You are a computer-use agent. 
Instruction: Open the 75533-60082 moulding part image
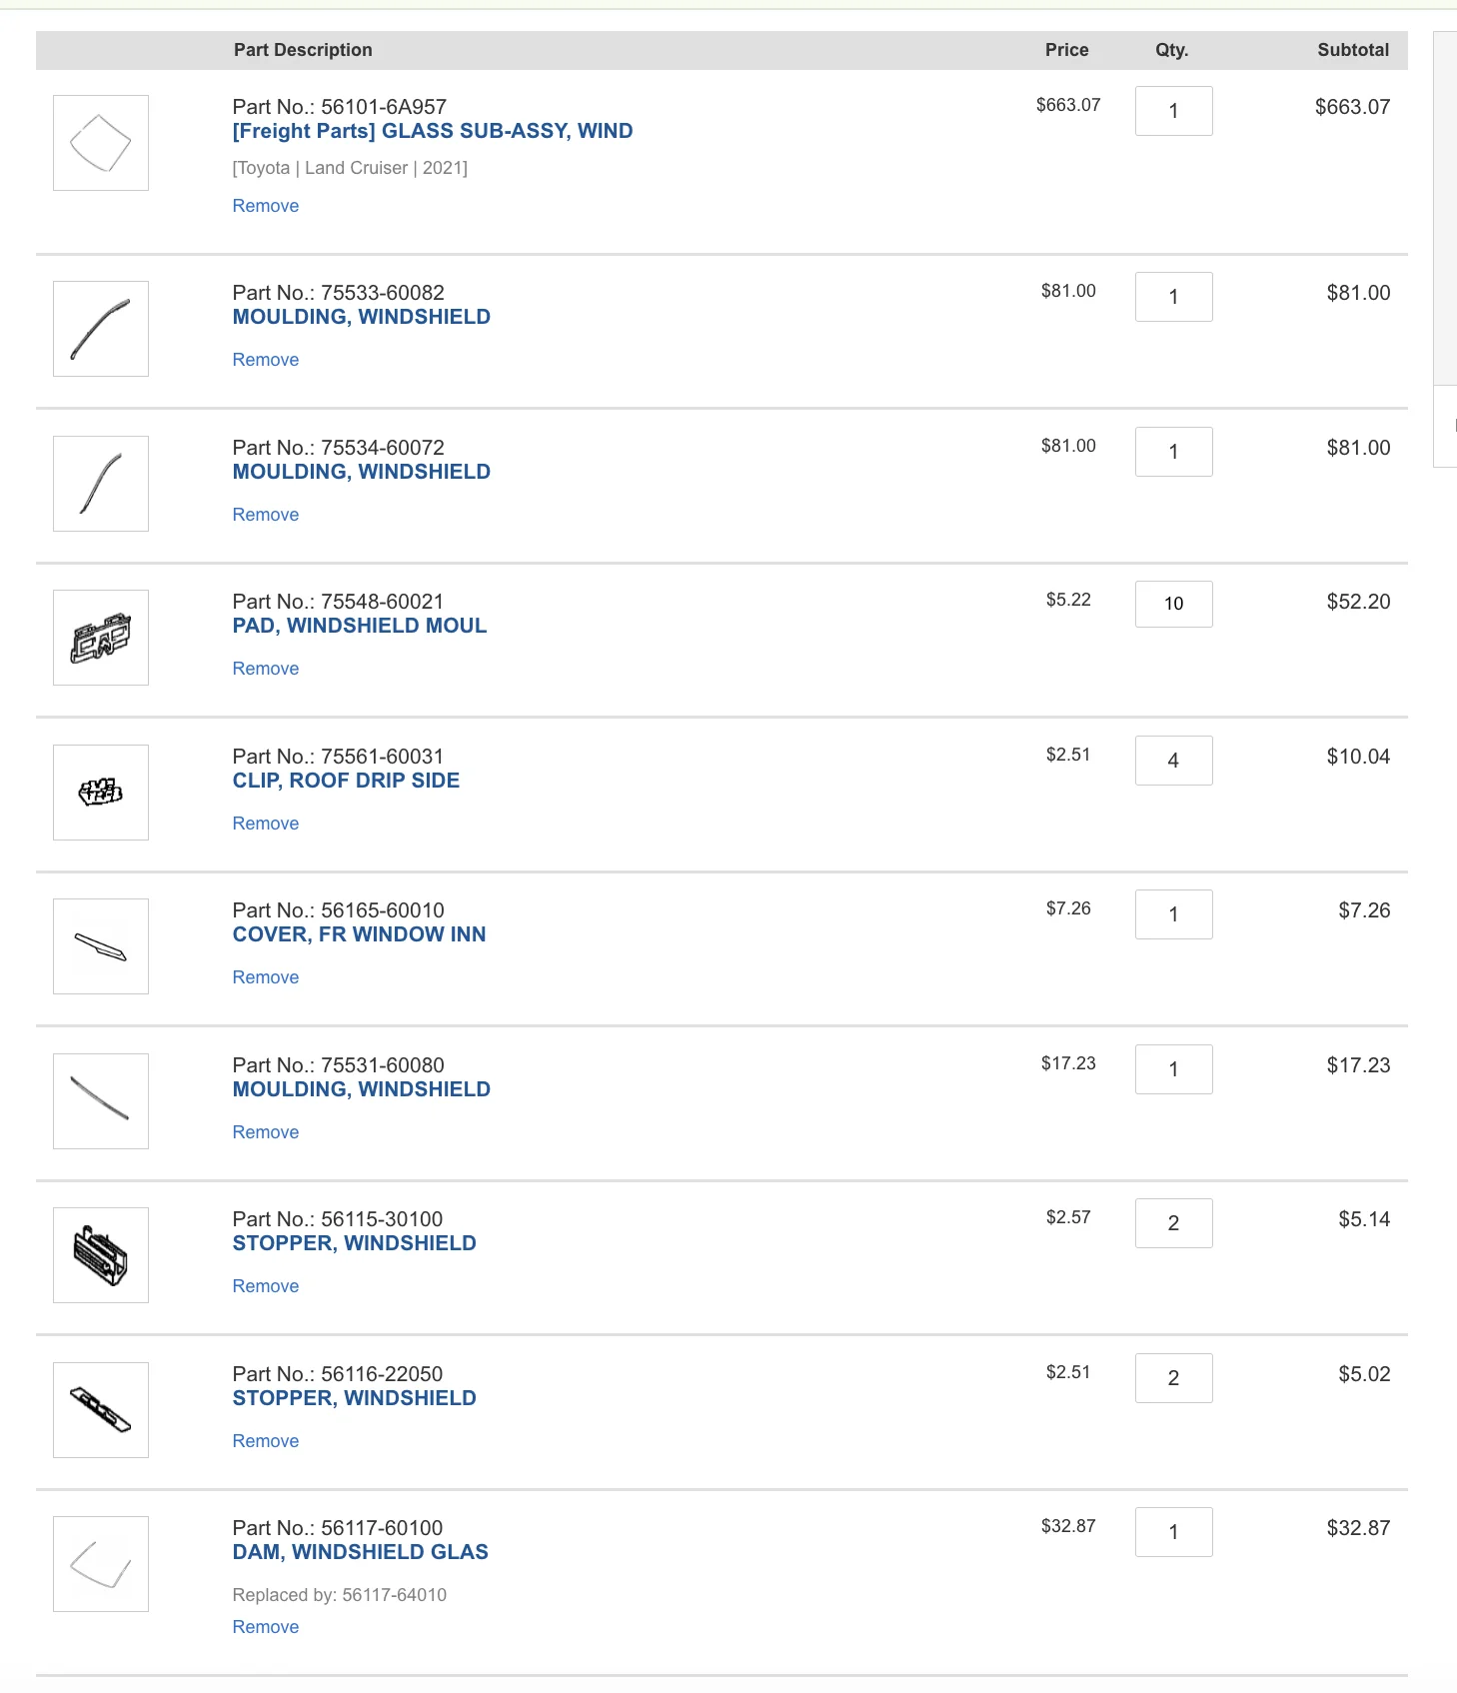point(101,329)
